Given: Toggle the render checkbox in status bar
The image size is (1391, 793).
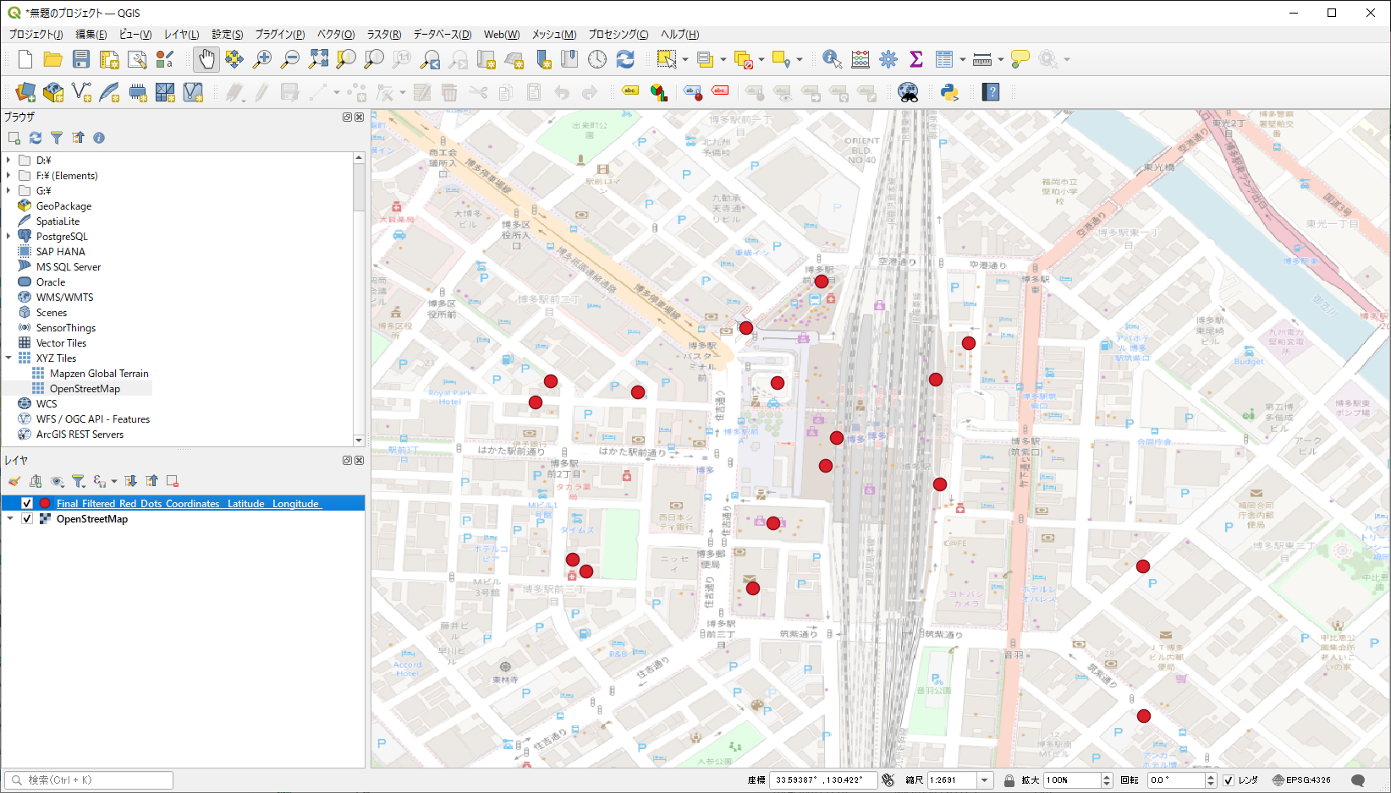Looking at the screenshot, I should 1229,780.
